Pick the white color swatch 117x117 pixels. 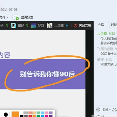pyautogui.click(x=22, y=113)
